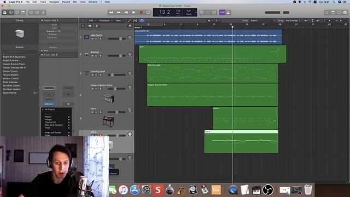Open the Trash in the Dock
The width and height of the screenshot is (350, 197).
(308, 190)
